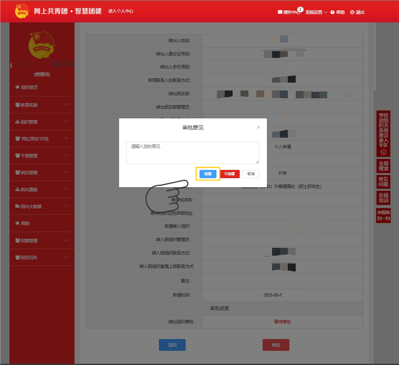399x365 pixels.
Task: Open the 操作中心 envelope icon
Action: pos(280,12)
